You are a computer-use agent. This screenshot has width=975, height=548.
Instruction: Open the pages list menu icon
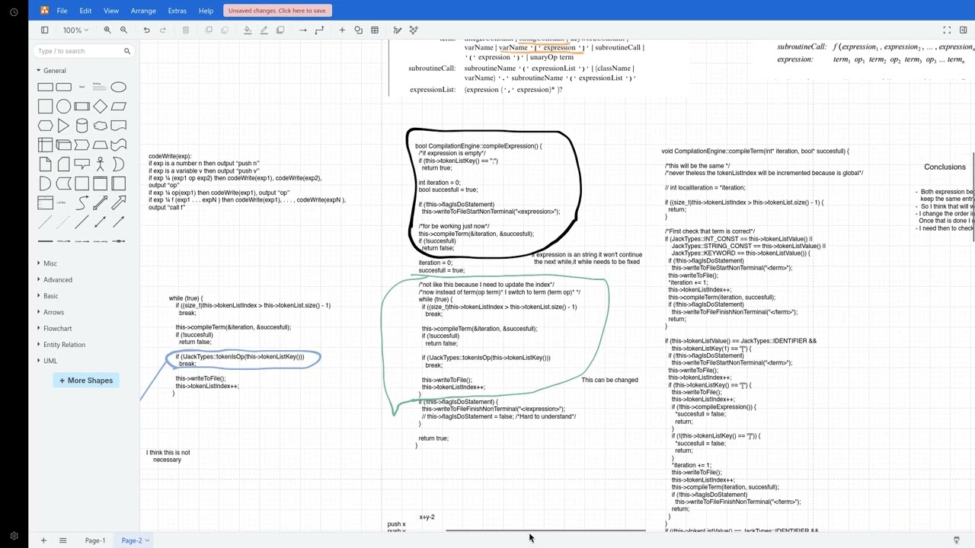coord(62,540)
